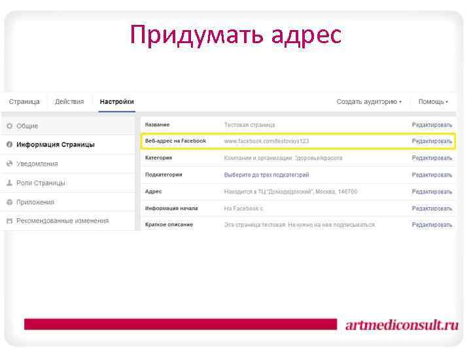471x353 pixels.
Task: Expand the Создать аудиторию dropdown
Action: pos(369,102)
